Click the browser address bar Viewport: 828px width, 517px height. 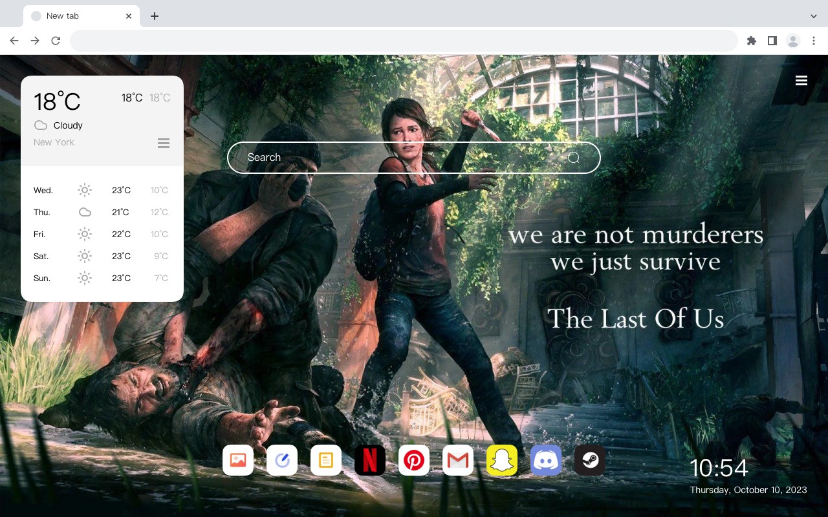(x=404, y=41)
